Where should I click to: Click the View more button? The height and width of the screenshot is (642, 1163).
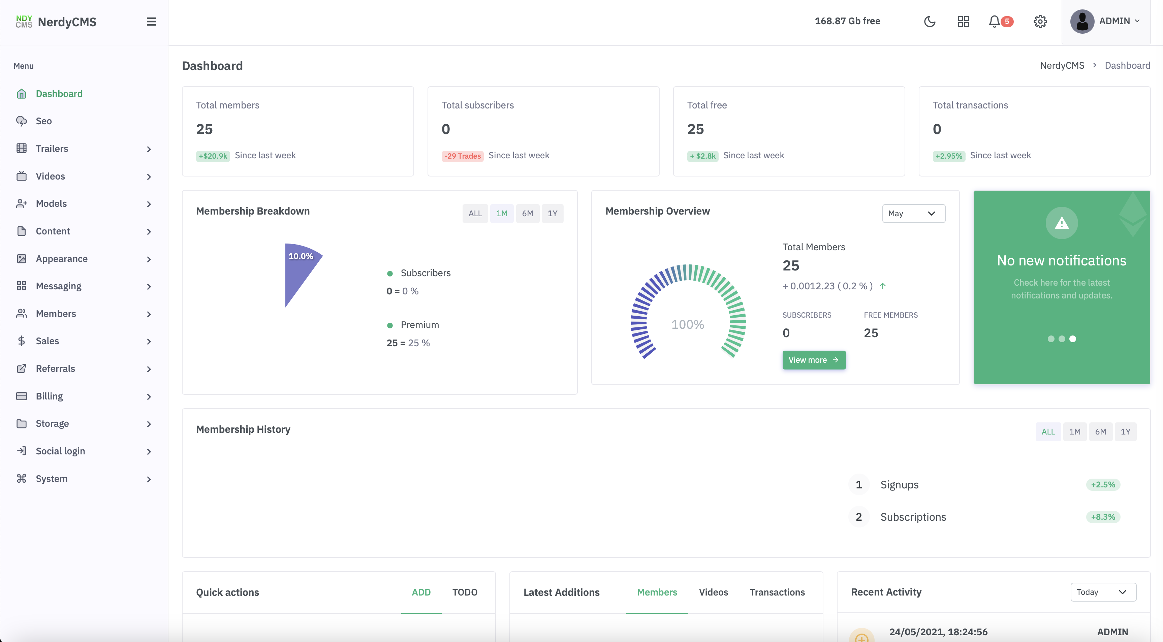click(814, 360)
